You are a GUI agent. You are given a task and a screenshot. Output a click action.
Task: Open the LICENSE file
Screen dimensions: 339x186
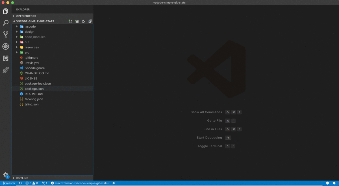point(52,78)
